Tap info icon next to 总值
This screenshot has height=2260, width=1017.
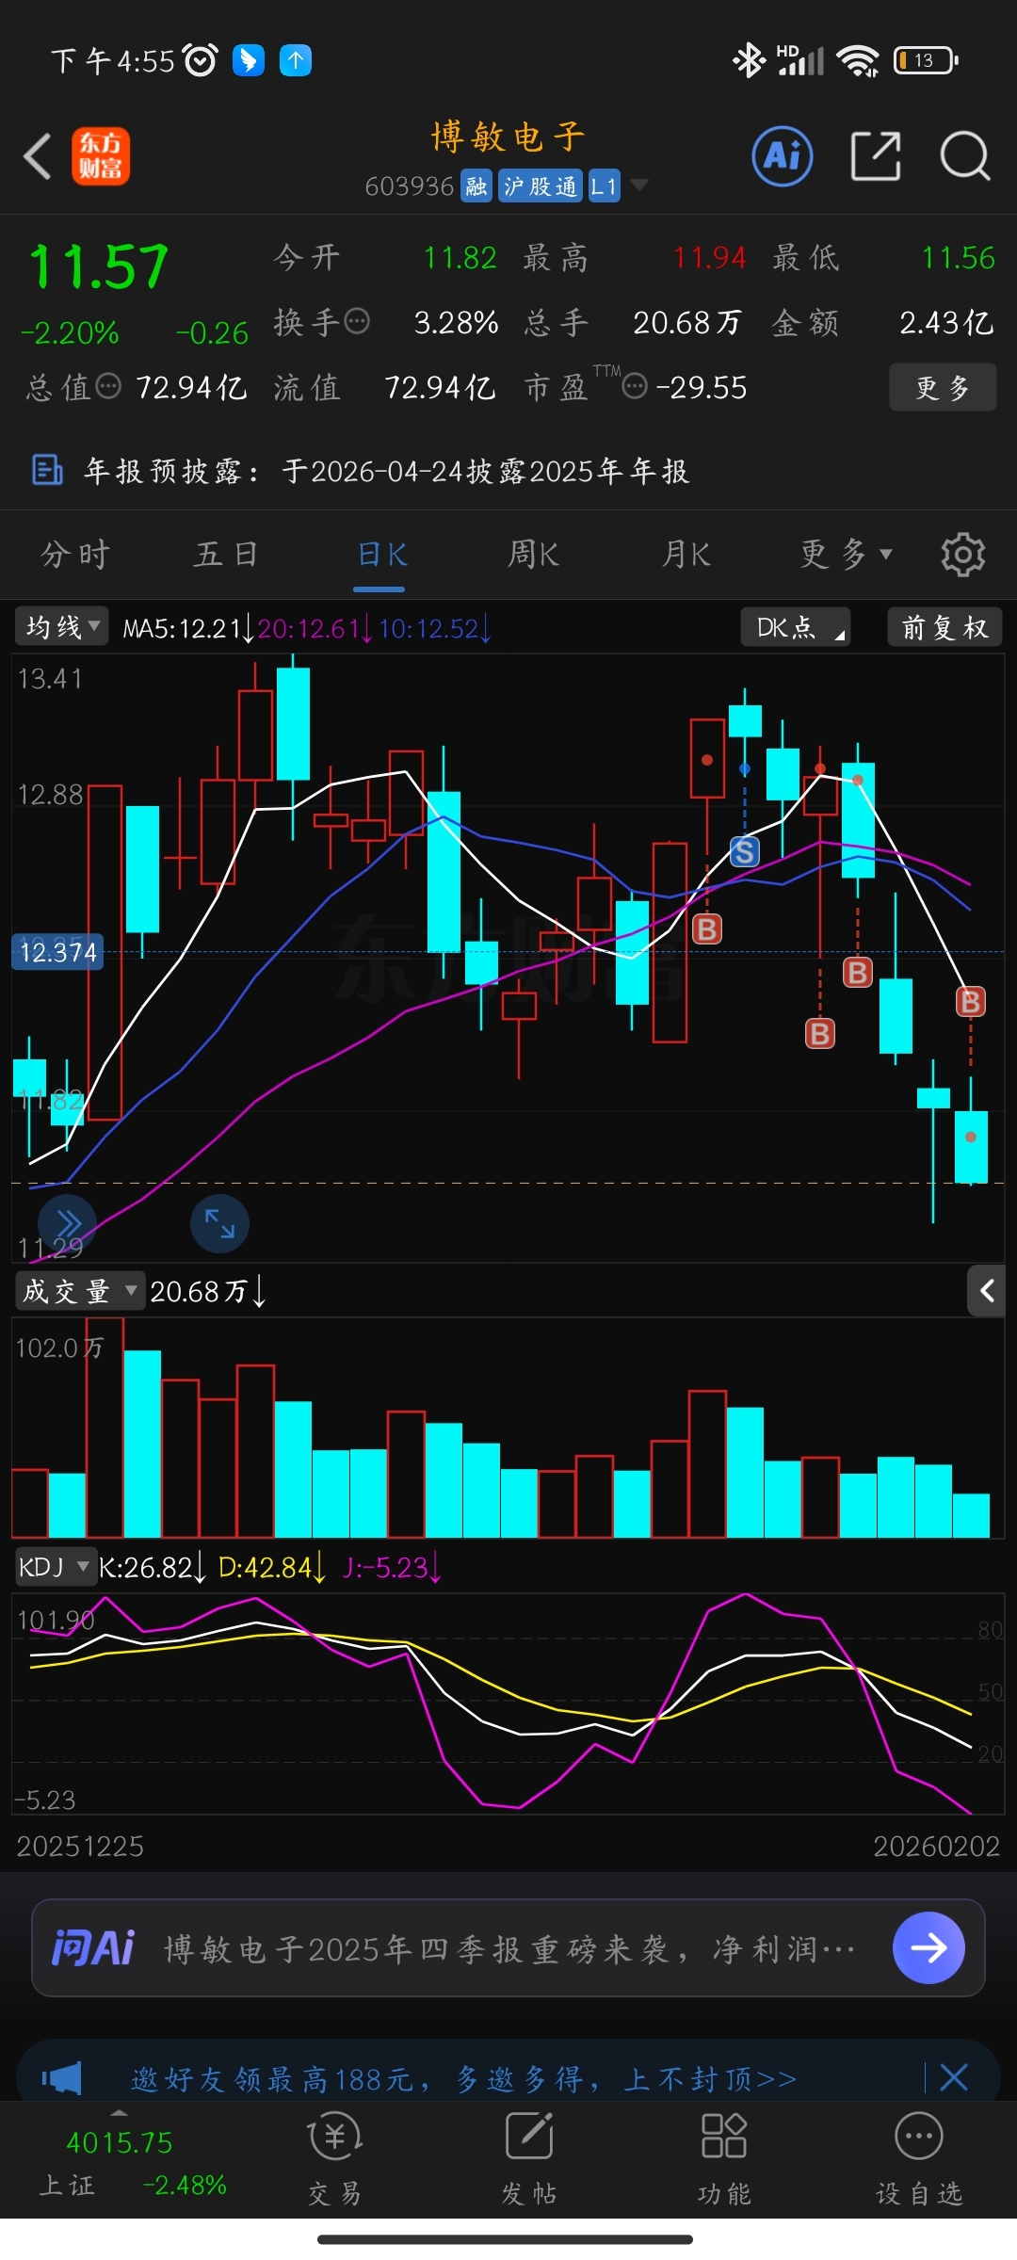pyautogui.click(x=109, y=386)
